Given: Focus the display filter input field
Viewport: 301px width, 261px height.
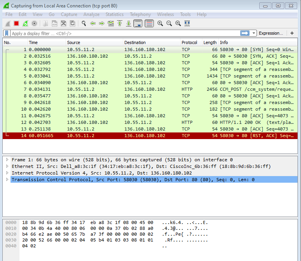Looking at the screenshot, I should coord(125,34).
